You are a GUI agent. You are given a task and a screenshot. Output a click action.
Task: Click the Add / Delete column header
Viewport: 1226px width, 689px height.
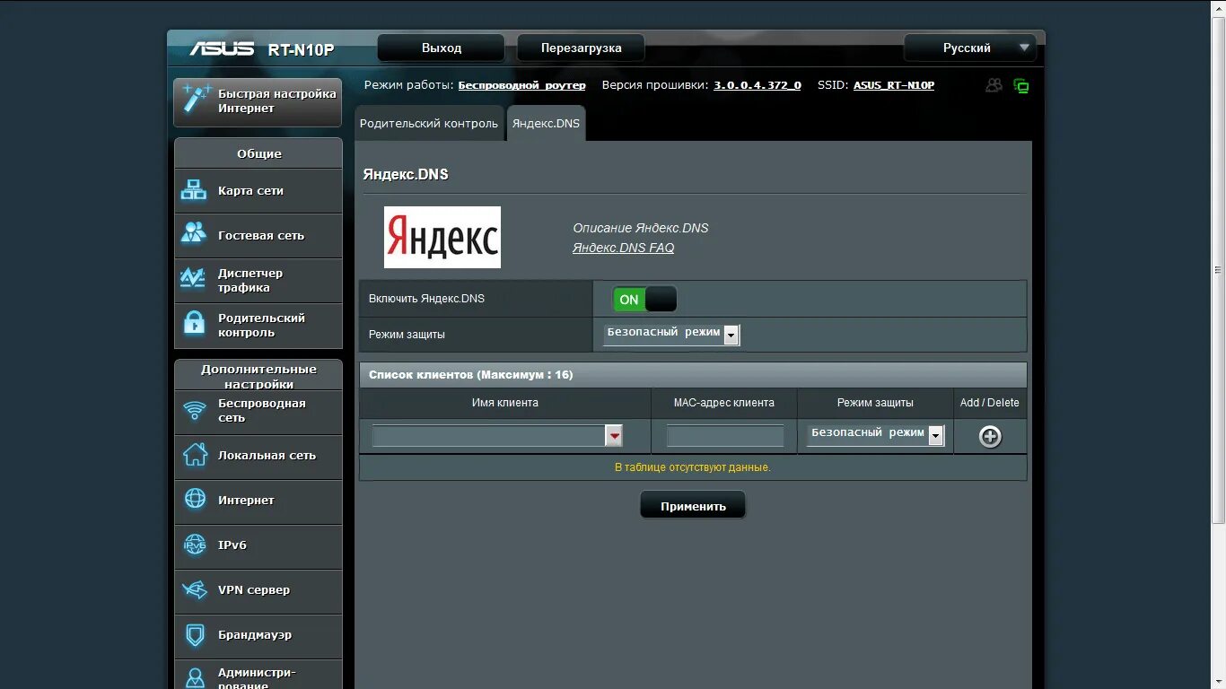(x=990, y=403)
